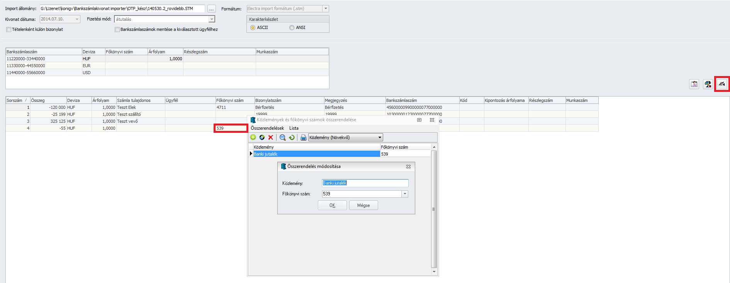Check Bankszámlaszámok mentése a kiválasztott ügyfélhez
This screenshot has height=283, width=730.
click(x=117, y=30)
